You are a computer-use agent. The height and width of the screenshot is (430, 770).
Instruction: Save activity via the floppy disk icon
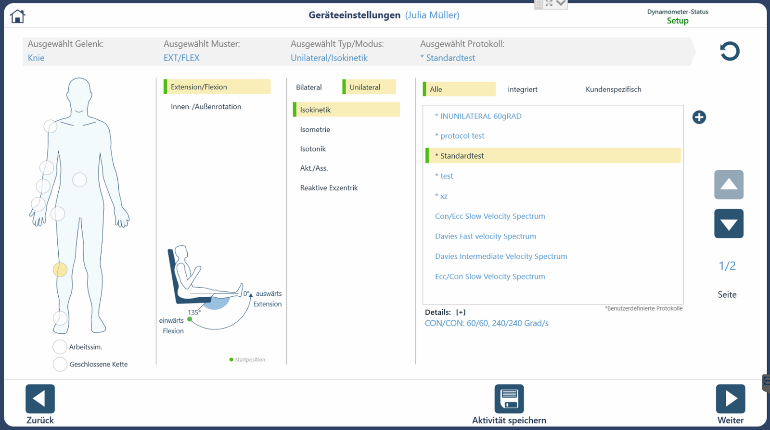tap(509, 399)
